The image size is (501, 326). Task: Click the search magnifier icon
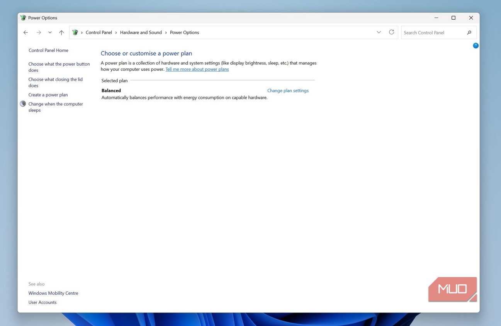pos(469,32)
